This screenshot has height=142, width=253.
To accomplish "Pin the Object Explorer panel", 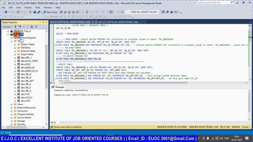I will [x=43, y=22].
